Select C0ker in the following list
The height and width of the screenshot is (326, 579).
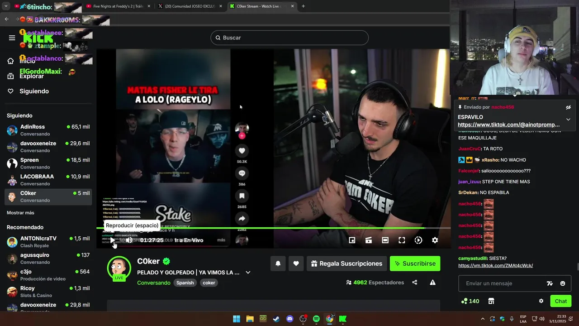pyautogui.click(x=48, y=197)
